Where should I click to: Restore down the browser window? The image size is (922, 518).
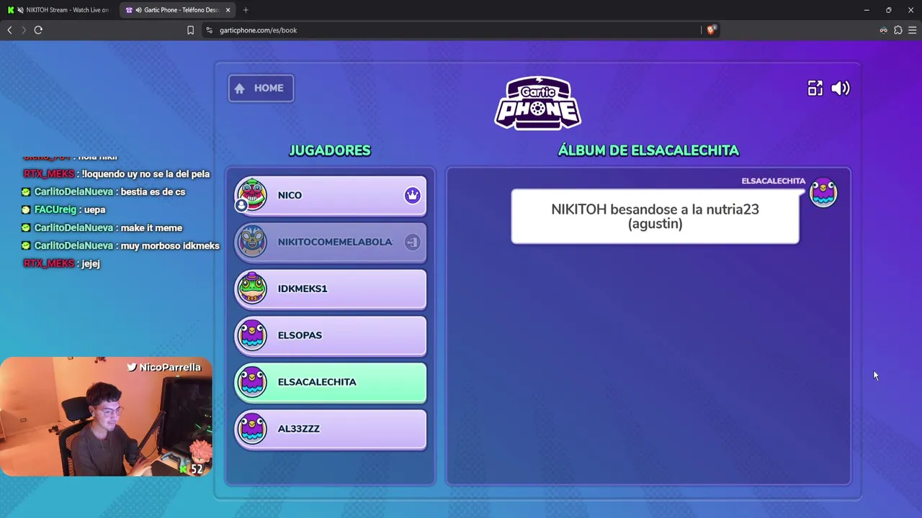(x=889, y=10)
